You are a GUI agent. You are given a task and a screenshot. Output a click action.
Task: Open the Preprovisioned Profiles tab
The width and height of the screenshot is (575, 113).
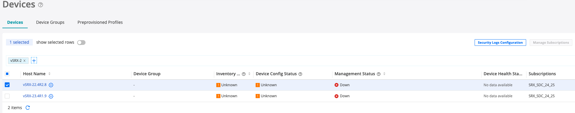(x=100, y=22)
